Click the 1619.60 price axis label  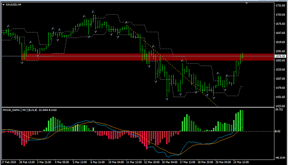280,42
